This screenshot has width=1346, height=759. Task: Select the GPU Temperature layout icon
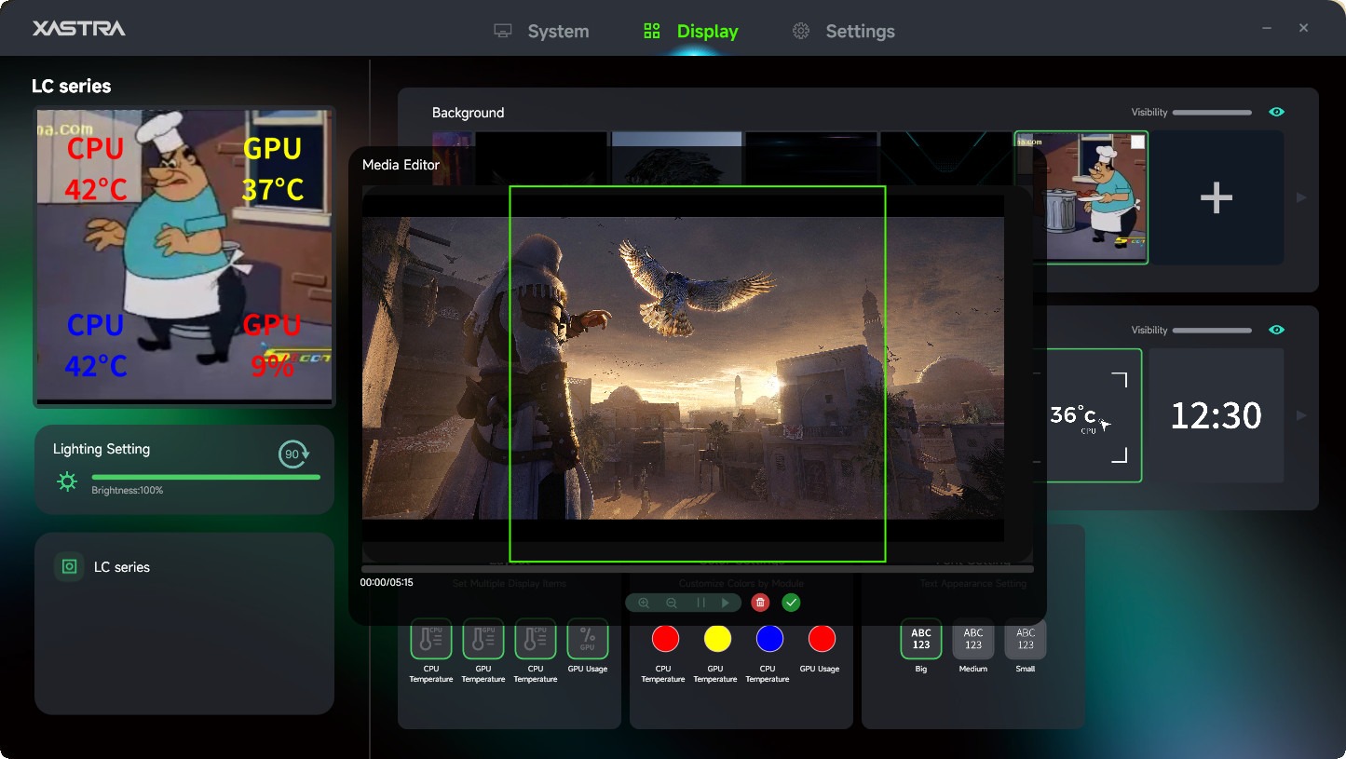(483, 639)
